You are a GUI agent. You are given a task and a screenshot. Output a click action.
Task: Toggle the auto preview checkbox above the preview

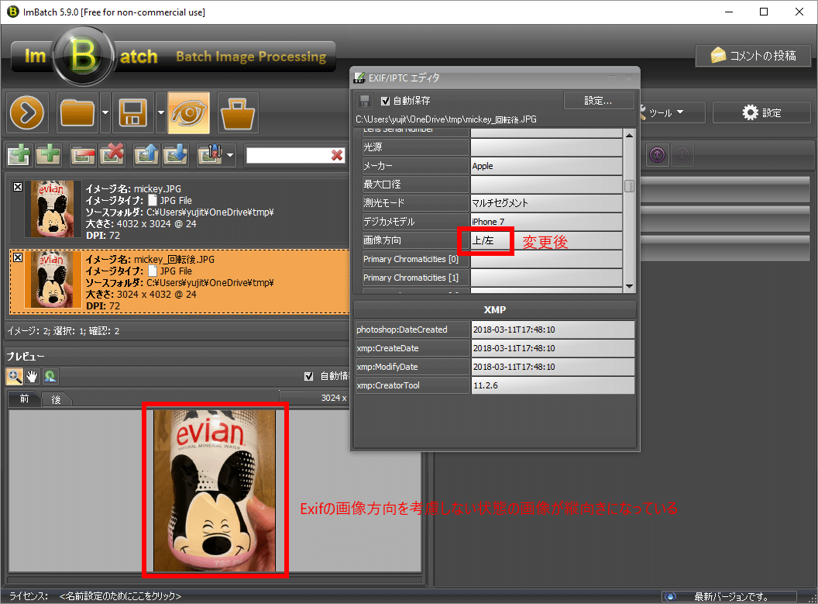(309, 376)
